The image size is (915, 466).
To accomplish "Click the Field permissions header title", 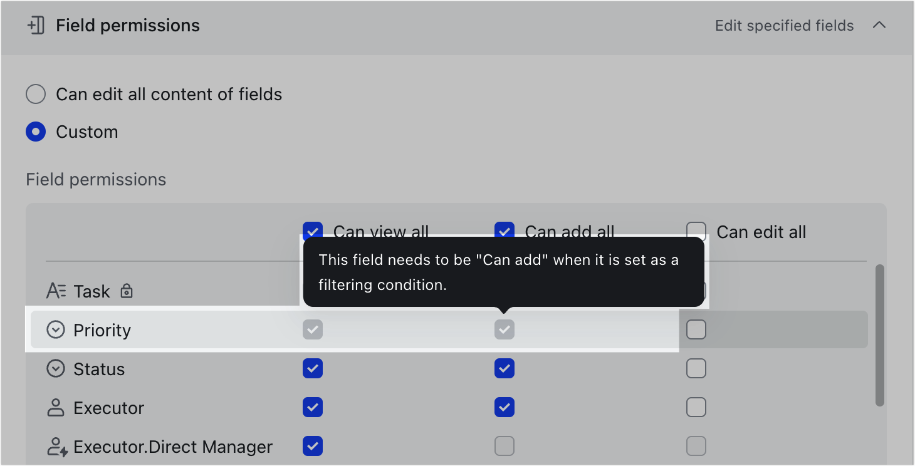I will click(x=128, y=26).
